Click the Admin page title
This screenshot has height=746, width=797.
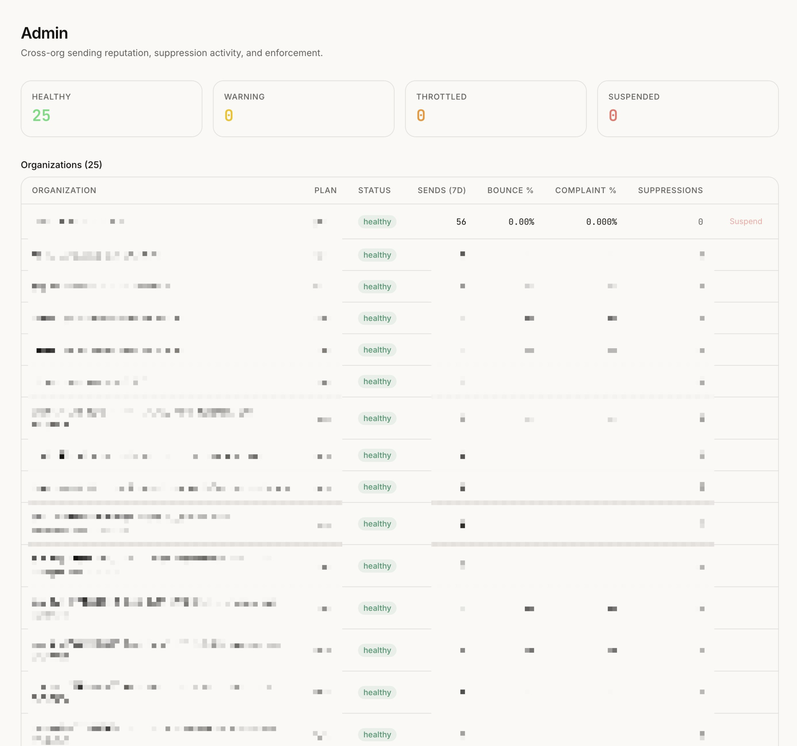click(x=45, y=33)
